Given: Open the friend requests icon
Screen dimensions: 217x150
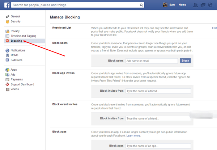Looking at the screenshot, I should pyautogui.click(x=196, y=5).
